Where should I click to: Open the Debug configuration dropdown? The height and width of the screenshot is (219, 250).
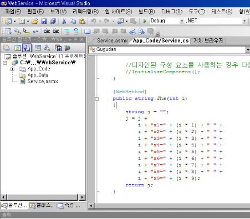coord(182,21)
